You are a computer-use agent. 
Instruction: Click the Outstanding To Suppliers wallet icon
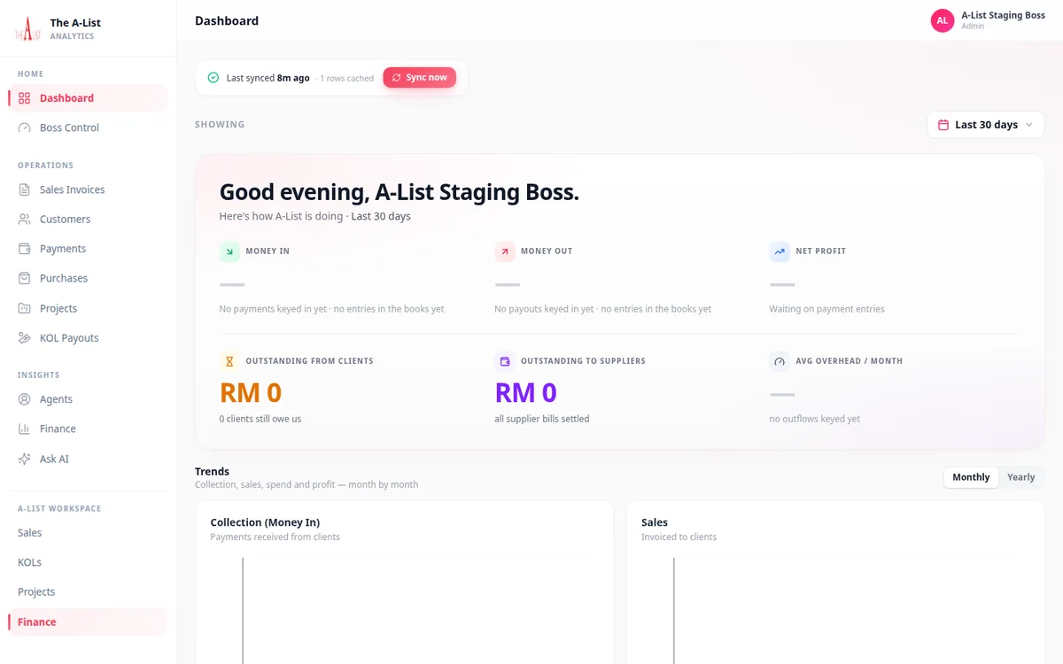tap(505, 361)
